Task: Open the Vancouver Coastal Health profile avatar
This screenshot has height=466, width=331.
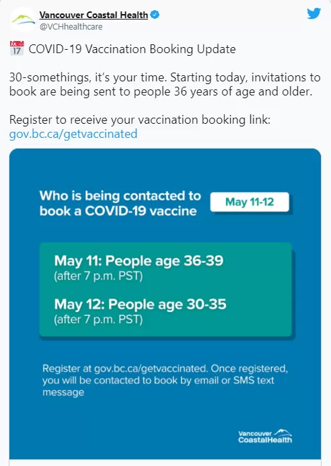Action: pyautogui.click(x=23, y=20)
